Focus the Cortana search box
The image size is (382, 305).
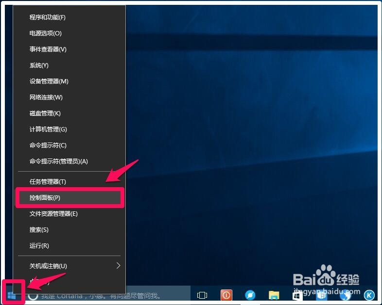pos(108,296)
